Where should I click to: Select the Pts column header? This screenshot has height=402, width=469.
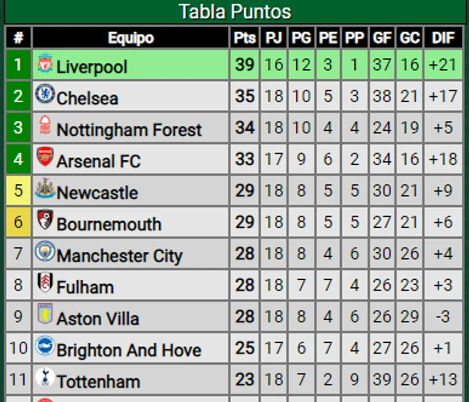tap(244, 37)
